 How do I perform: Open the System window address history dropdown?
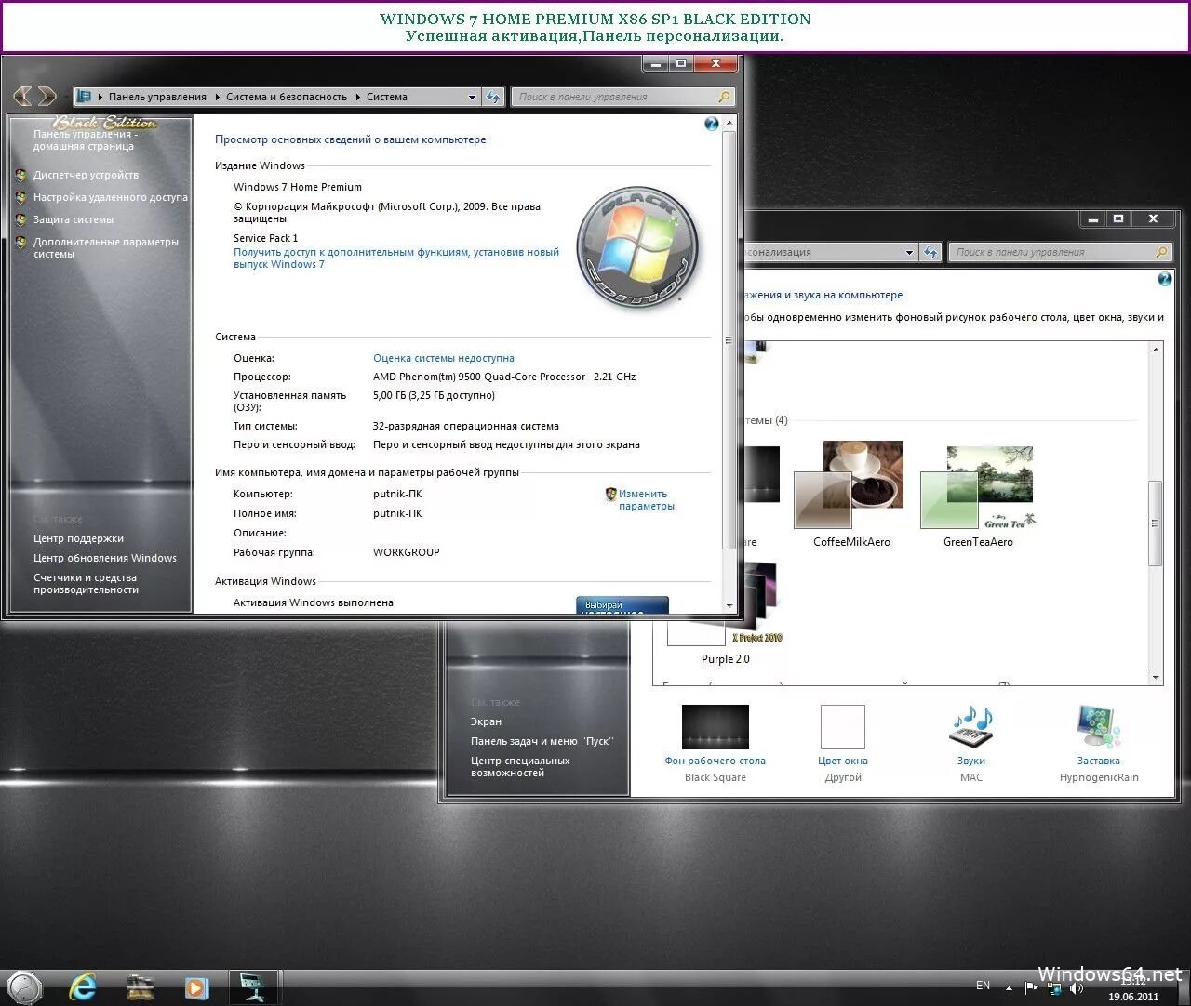472,97
